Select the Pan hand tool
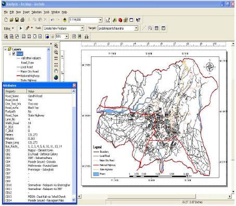Screen dimensions: 236x206 pos(56,71)
